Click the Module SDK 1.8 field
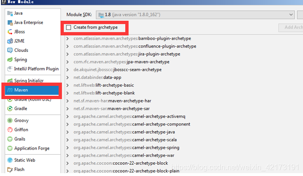The height and width of the screenshot is (176, 303). (x=195, y=15)
